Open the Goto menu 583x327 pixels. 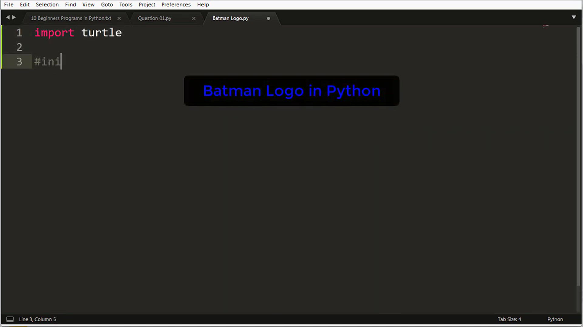(x=107, y=5)
